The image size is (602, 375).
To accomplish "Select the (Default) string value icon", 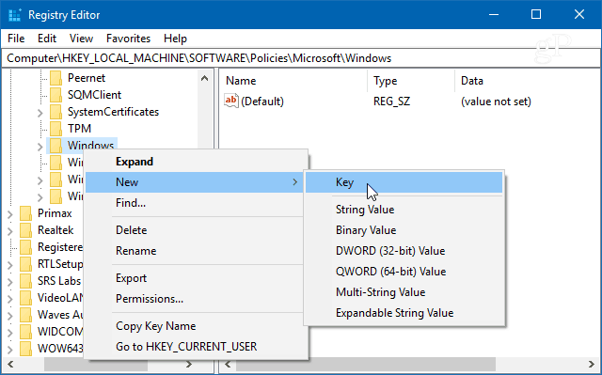I will click(x=231, y=102).
